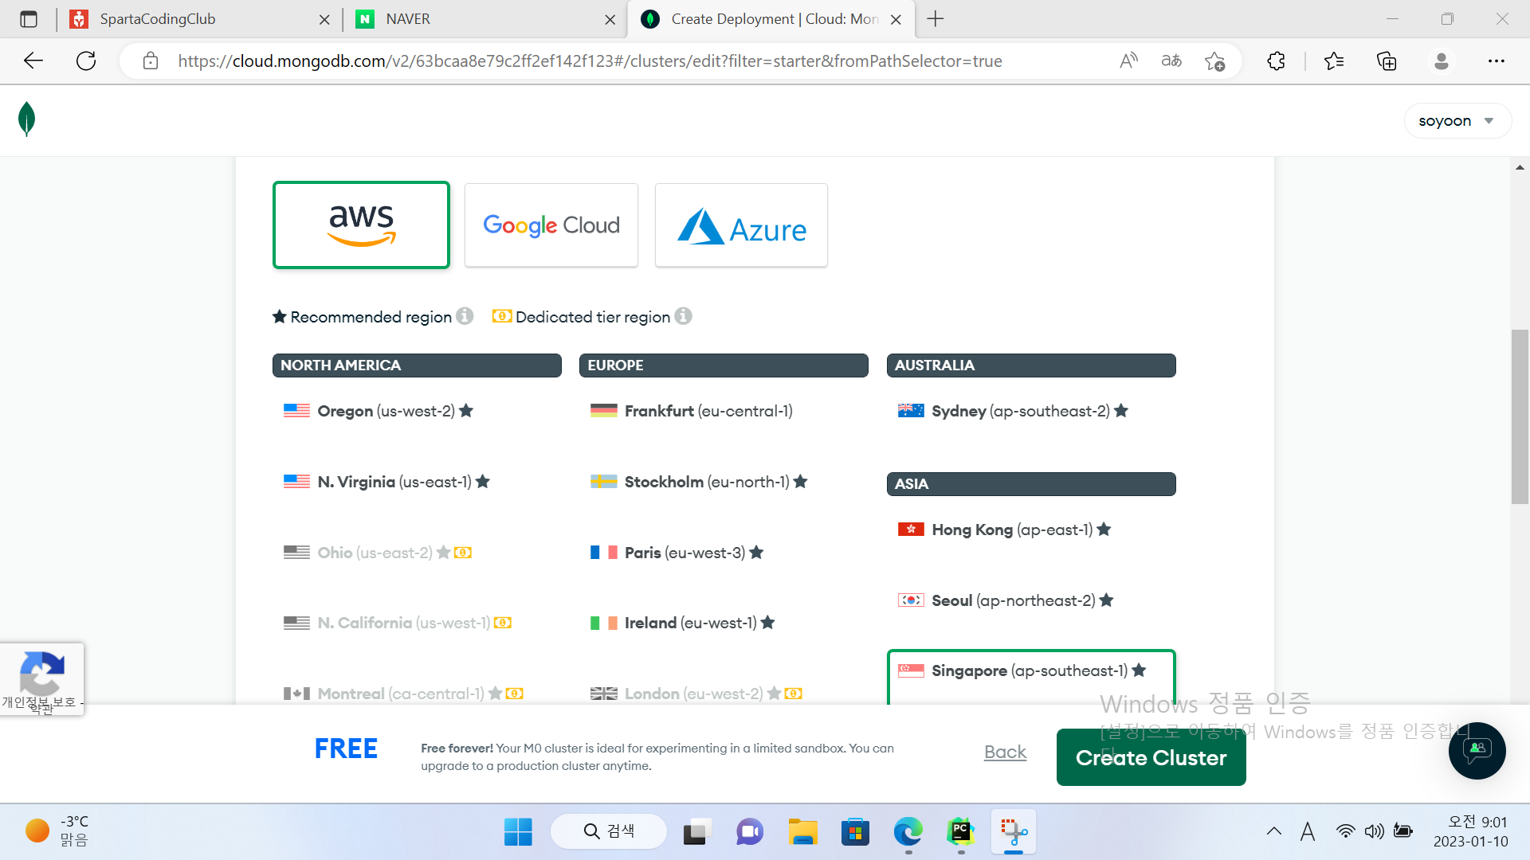Image resolution: width=1530 pixels, height=860 pixels.
Task: Select N. Virginia (us-east-1) region
Action: (386, 482)
